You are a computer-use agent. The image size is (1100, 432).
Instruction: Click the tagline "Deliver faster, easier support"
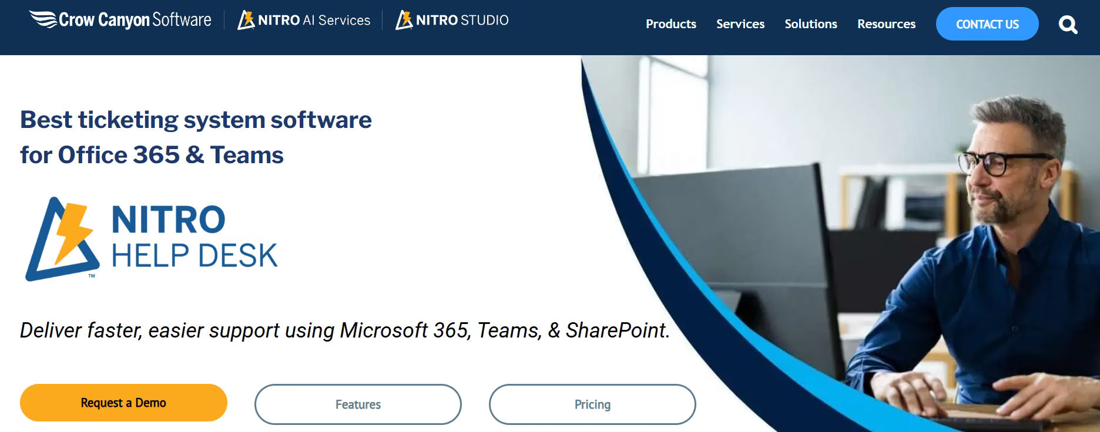point(149,330)
